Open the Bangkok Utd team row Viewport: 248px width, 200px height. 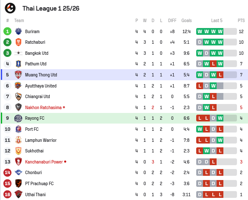(124, 53)
